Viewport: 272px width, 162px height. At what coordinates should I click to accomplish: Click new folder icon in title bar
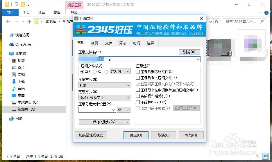point(23,5)
